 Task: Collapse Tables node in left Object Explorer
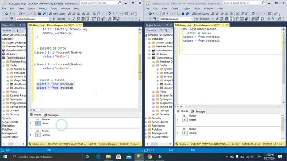point(4,65)
